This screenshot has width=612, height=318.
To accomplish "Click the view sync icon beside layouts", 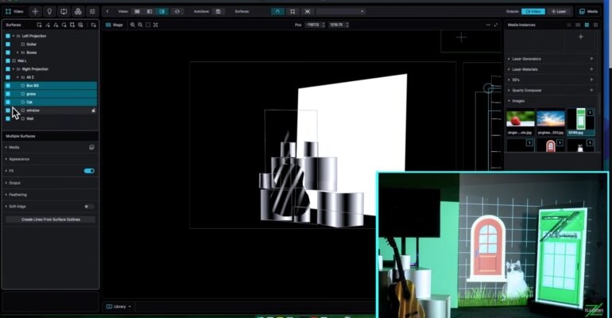I will point(177,11).
